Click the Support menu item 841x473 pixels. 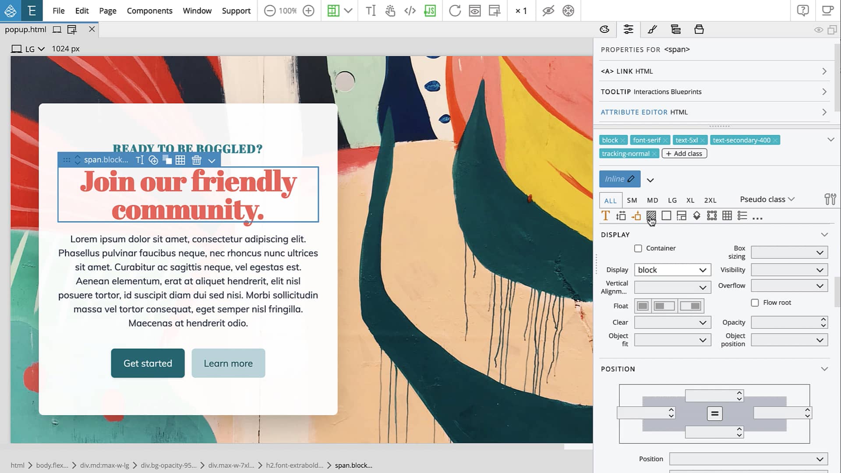click(x=236, y=11)
